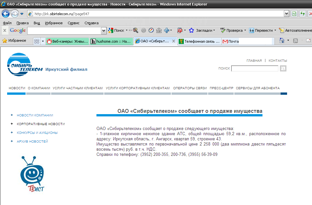Select the ОАО «Сибирьтелеком» tab

coord(152,41)
